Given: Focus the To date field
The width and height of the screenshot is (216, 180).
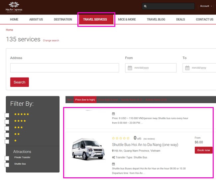Looking at the screenshot, I should (199, 68).
